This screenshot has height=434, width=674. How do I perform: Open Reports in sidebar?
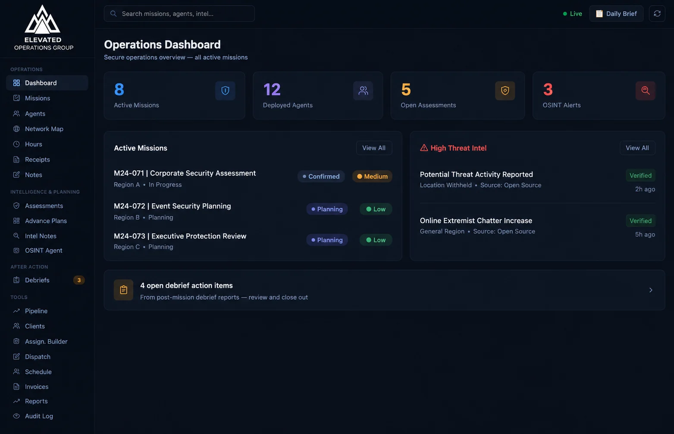coord(47,401)
